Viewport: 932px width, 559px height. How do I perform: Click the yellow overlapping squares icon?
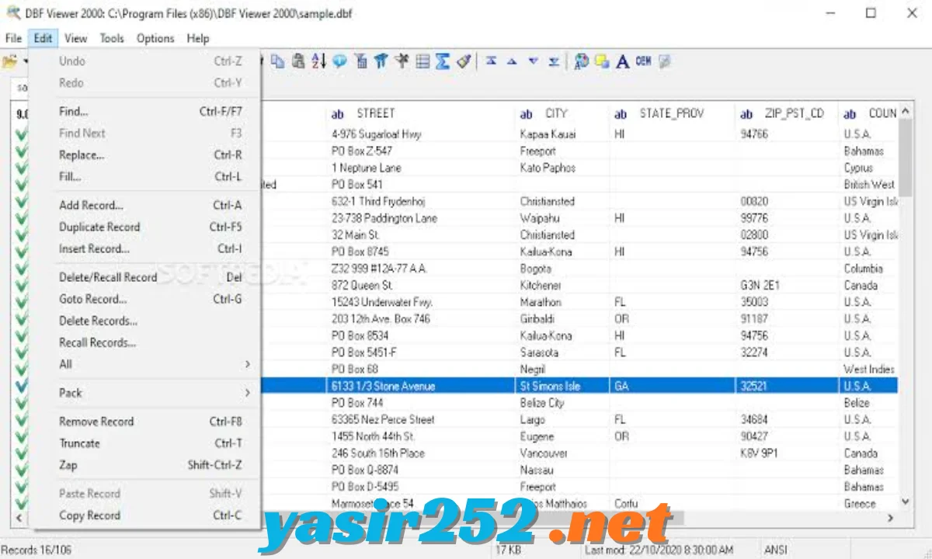click(601, 61)
